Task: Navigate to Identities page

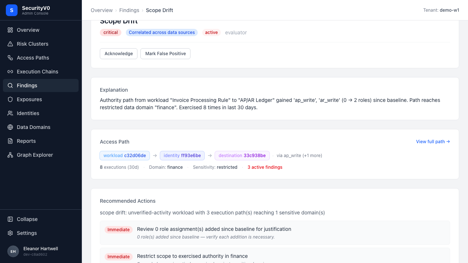Action: (41, 113)
